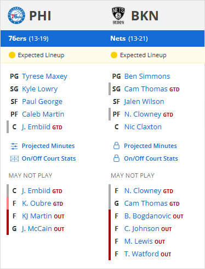Click the Brooklyn Nets team logo
The width and height of the screenshot is (205, 269).
118,15
